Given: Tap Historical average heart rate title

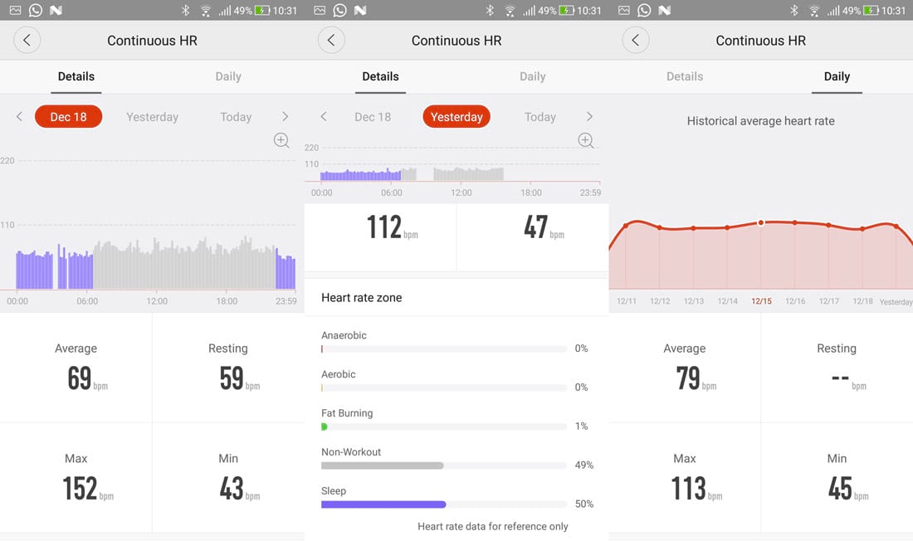Looking at the screenshot, I should (x=760, y=121).
